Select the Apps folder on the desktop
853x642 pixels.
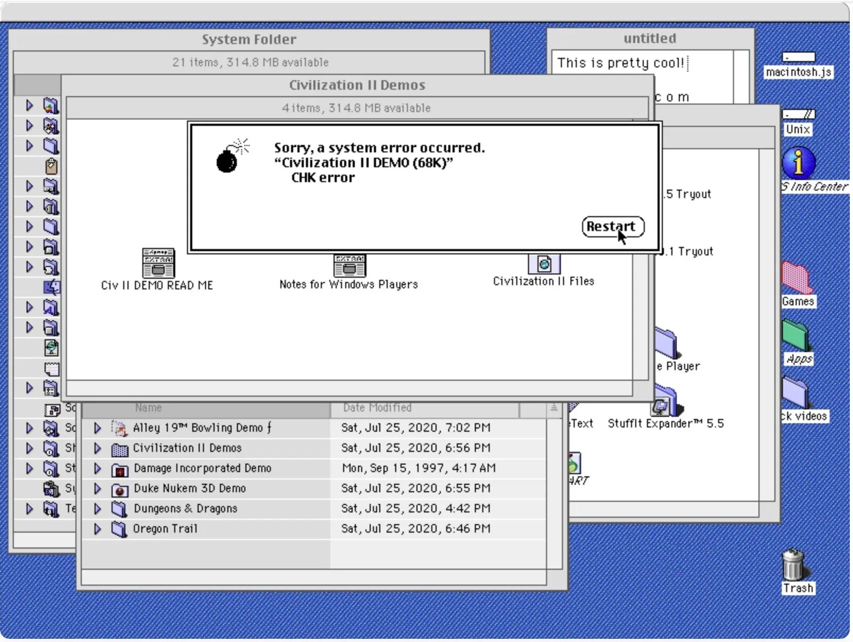(796, 335)
